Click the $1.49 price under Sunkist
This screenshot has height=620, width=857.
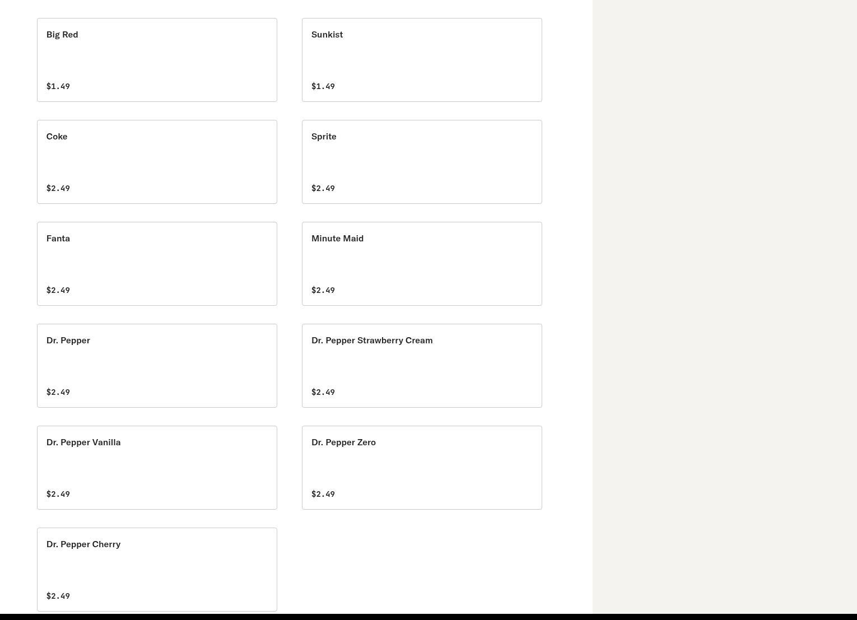tap(323, 86)
